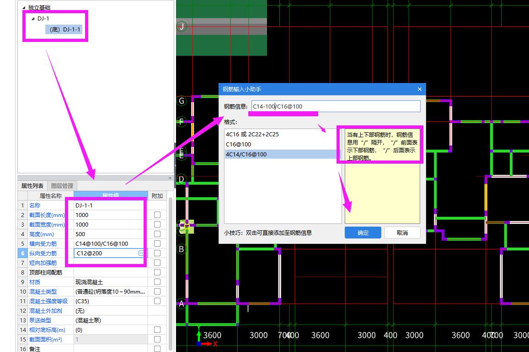Click the 属性名称 column header

coord(51,196)
